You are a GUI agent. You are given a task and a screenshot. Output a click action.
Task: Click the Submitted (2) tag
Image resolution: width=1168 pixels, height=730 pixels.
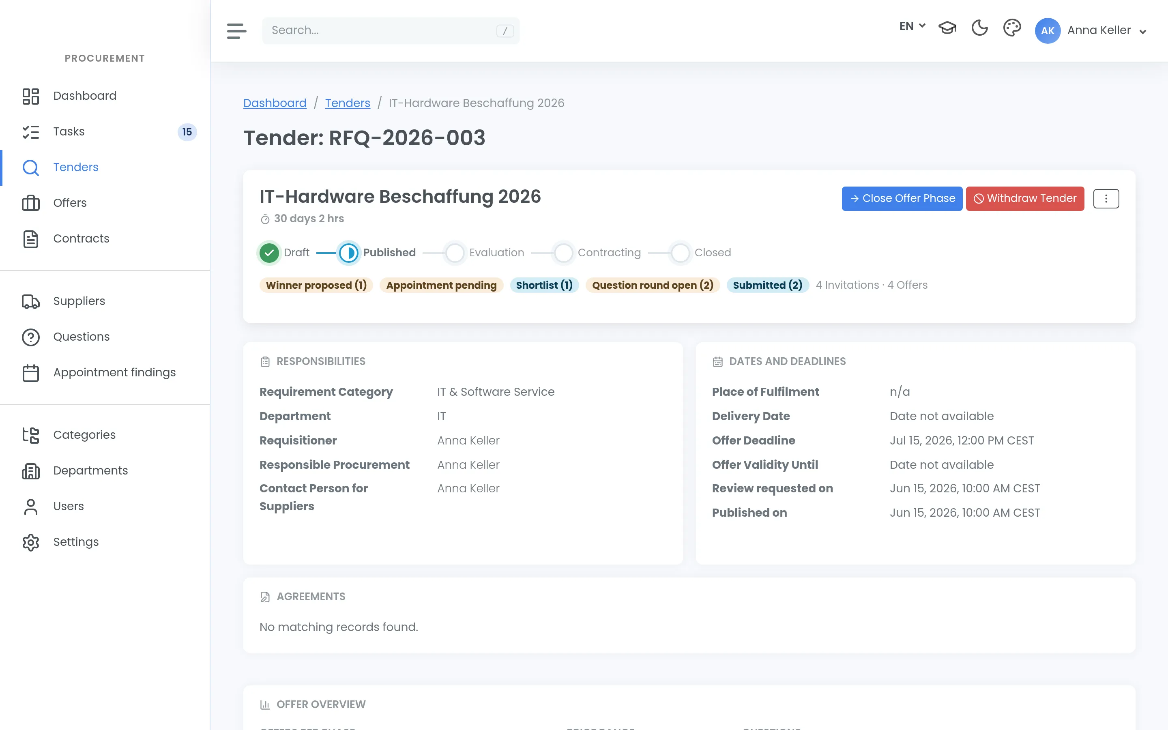pyautogui.click(x=767, y=285)
